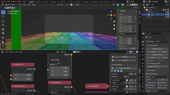This screenshot has height=95, width=170.
Task: Open the node editor Add menu
Action: click(x=16, y=52)
